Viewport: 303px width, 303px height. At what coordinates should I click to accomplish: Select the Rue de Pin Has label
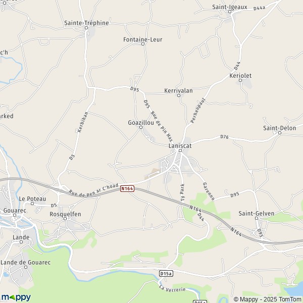click(x=162, y=126)
